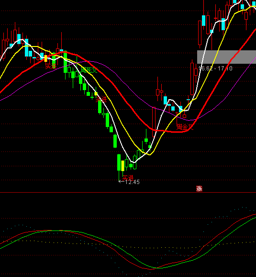This screenshot has width=256, height=277.
Task: Click the 买进 signal below the lowest candle
Action: (x=128, y=177)
